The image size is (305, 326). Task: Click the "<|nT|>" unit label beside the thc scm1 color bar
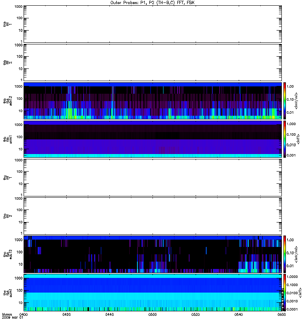click(x=300, y=293)
